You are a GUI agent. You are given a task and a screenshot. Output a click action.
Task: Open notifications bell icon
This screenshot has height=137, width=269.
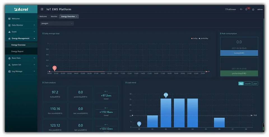246,9
